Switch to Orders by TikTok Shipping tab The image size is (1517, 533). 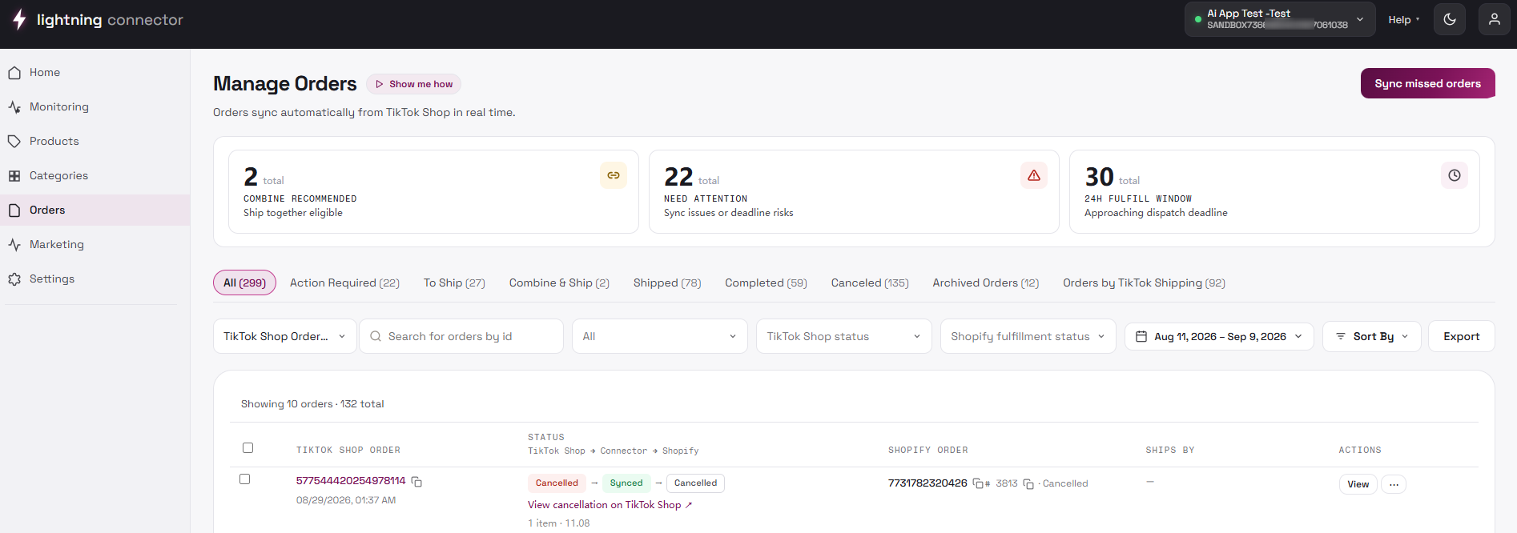pyautogui.click(x=1144, y=283)
